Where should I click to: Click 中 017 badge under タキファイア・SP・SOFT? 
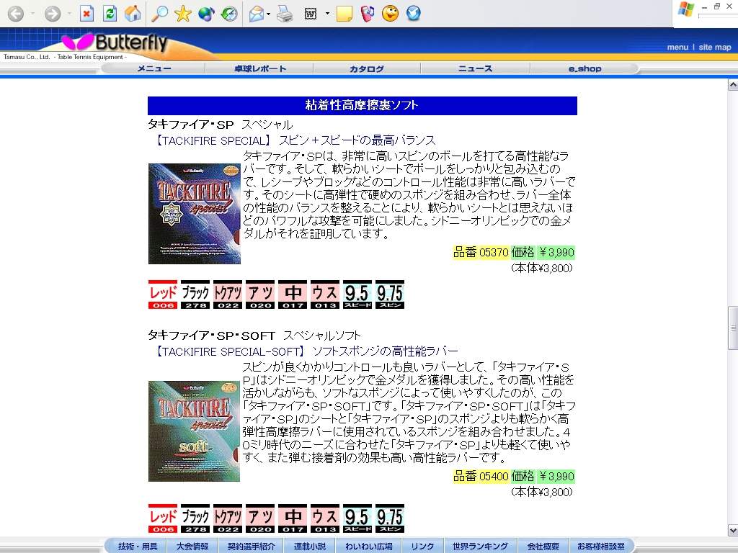tap(293, 518)
